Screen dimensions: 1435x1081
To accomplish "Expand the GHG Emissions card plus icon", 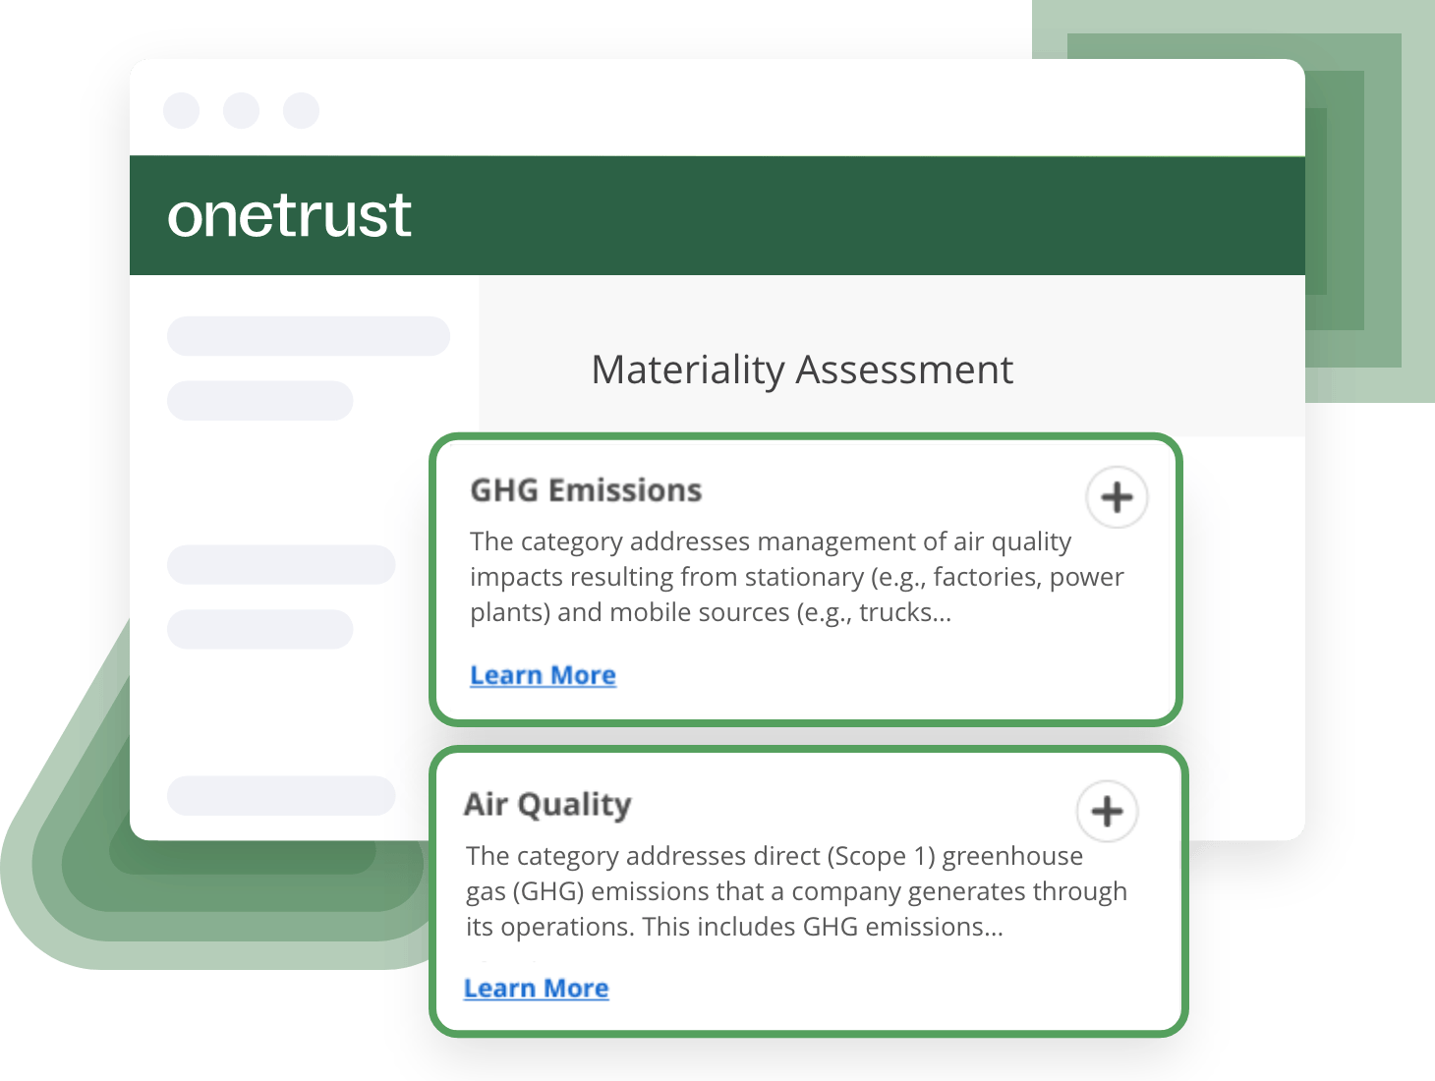I will point(1117,497).
